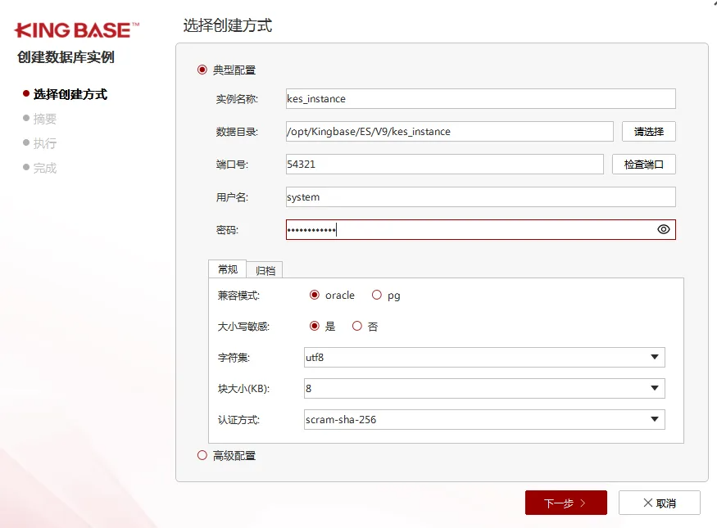Switch to the 常规 tab
The width and height of the screenshot is (717, 528).
coord(227,269)
